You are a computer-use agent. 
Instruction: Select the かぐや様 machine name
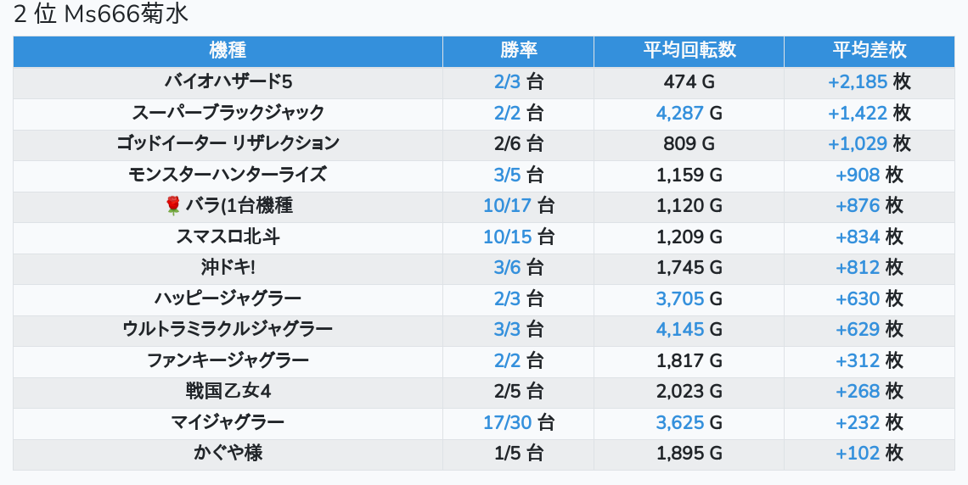(228, 453)
